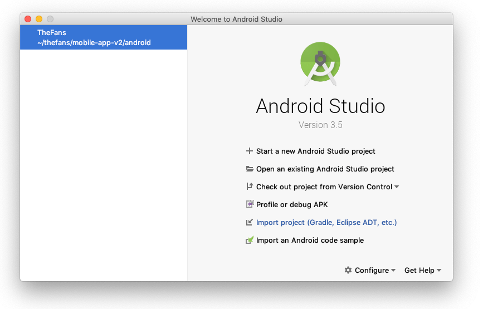Open the Configure menu label
Viewport: 483px width, 309px height.
[372, 270]
